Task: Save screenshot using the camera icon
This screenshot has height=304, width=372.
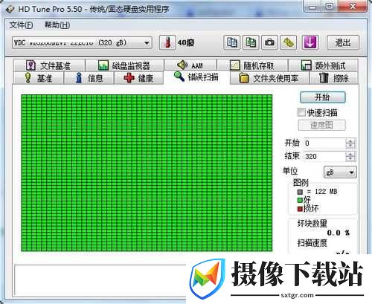Action: (x=269, y=42)
